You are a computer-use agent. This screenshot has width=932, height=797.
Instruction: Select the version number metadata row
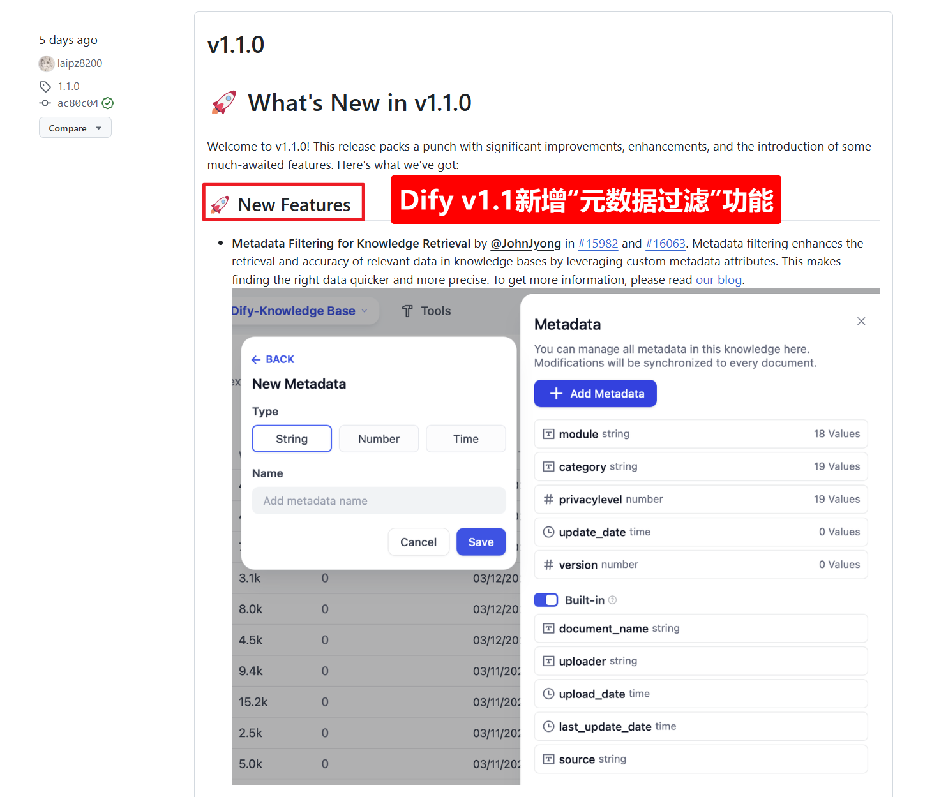(700, 565)
